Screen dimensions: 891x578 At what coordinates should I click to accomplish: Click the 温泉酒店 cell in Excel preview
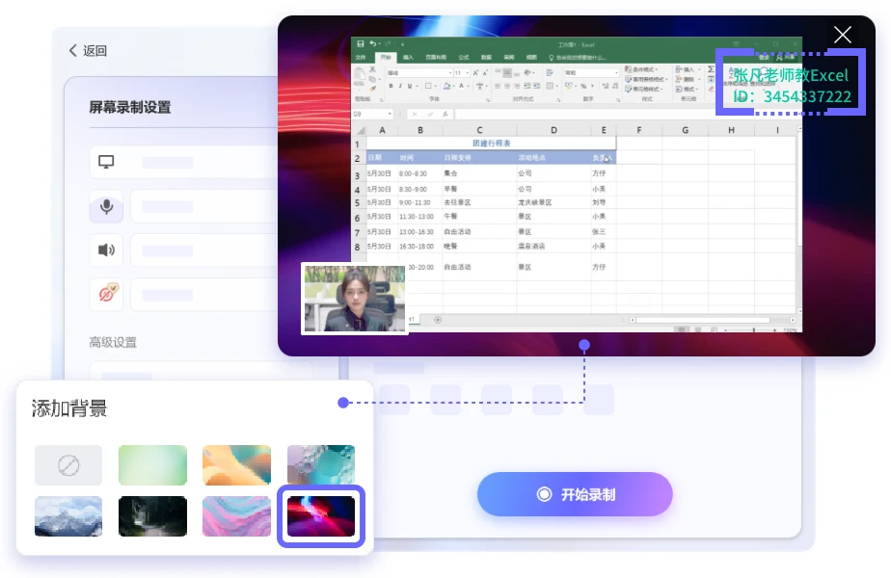click(531, 247)
